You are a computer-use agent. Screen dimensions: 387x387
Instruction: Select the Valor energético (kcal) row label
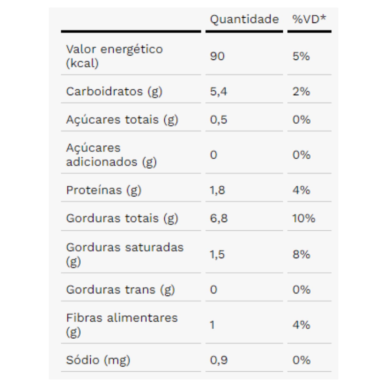click(114, 56)
